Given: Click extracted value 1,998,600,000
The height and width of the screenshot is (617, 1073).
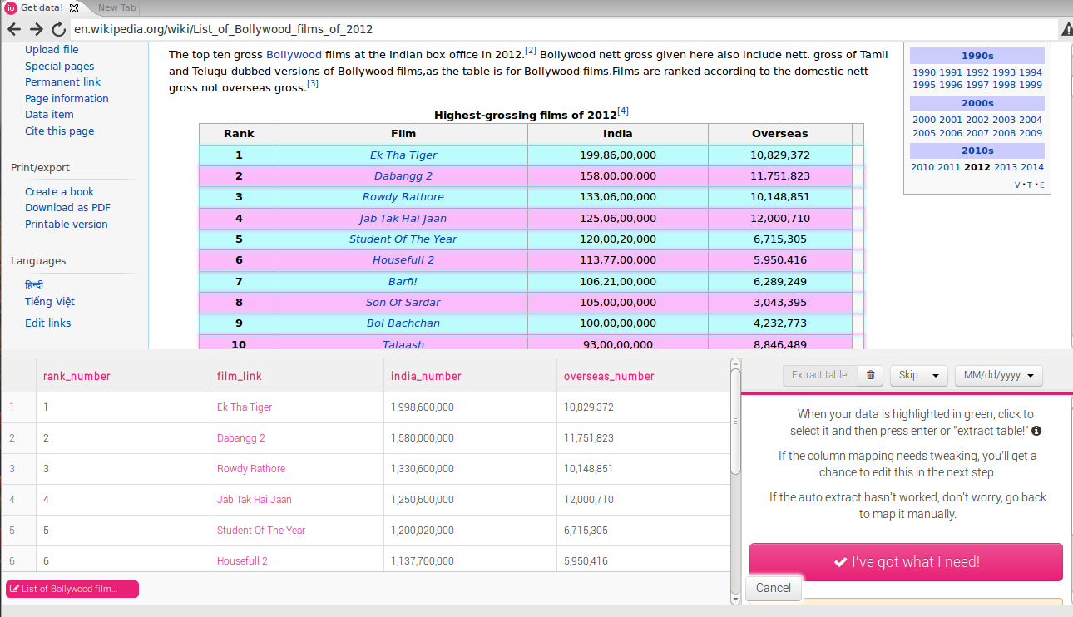Looking at the screenshot, I should 423,407.
